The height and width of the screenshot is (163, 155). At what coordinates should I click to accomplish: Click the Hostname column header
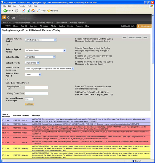click(17, 115)
